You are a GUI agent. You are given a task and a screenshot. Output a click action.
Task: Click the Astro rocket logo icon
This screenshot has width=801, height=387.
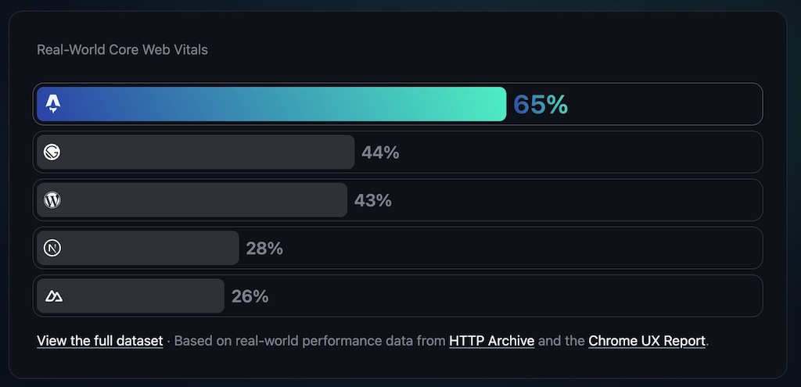tap(52, 104)
